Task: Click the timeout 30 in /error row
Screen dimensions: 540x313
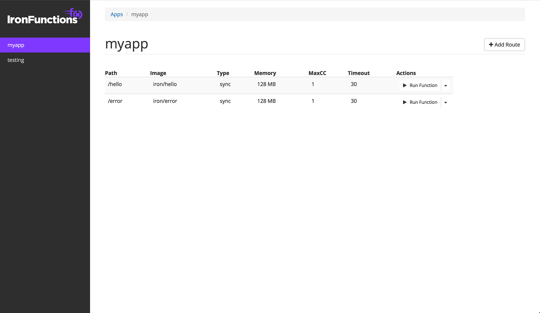Action: (x=354, y=101)
